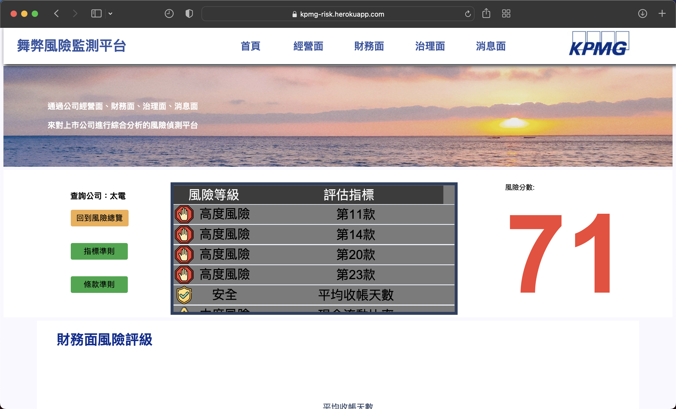Reload the page with refresh icon
The width and height of the screenshot is (676, 409).
468,14
